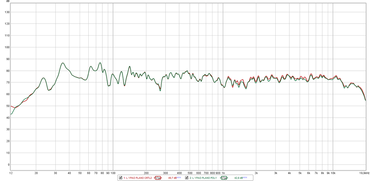Click the 12 Hz axis start label

[x=11, y=173]
